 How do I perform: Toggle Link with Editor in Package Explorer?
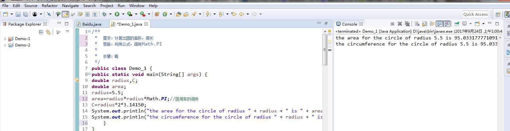[48, 32]
